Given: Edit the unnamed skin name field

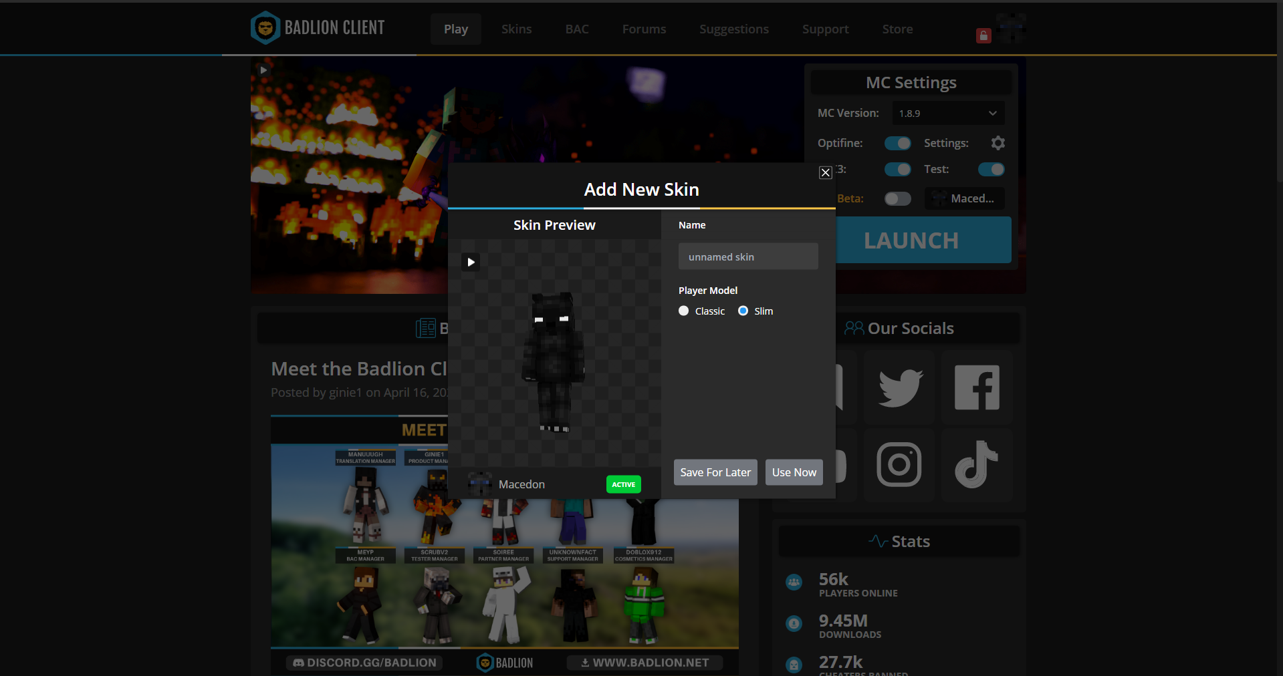Looking at the screenshot, I should click(x=747, y=256).
